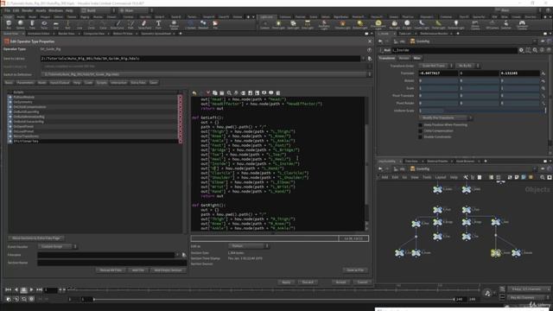Image resolution: width=553 pixels, height=311 pixels.
Task: Click the play forward button
Action: tap(31, 290)
